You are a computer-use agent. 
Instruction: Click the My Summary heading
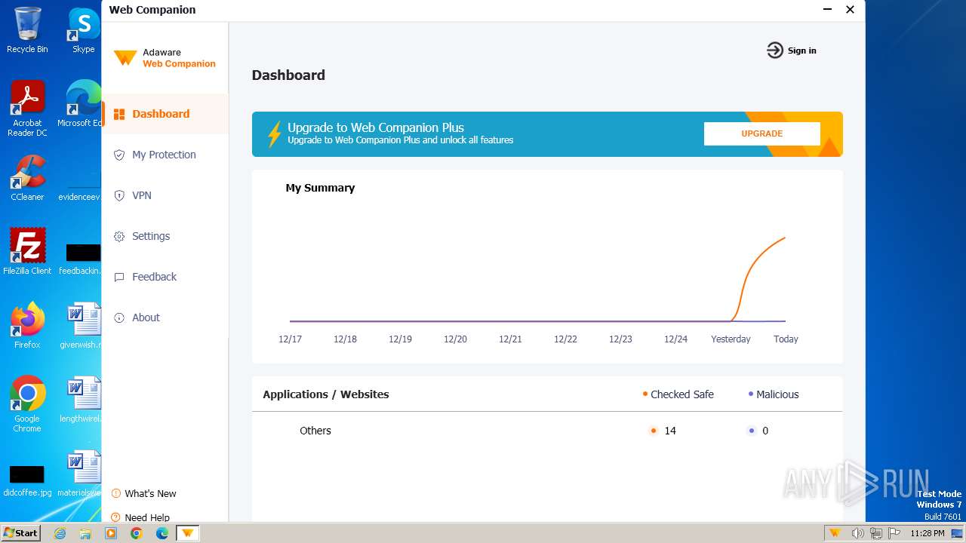320,188
